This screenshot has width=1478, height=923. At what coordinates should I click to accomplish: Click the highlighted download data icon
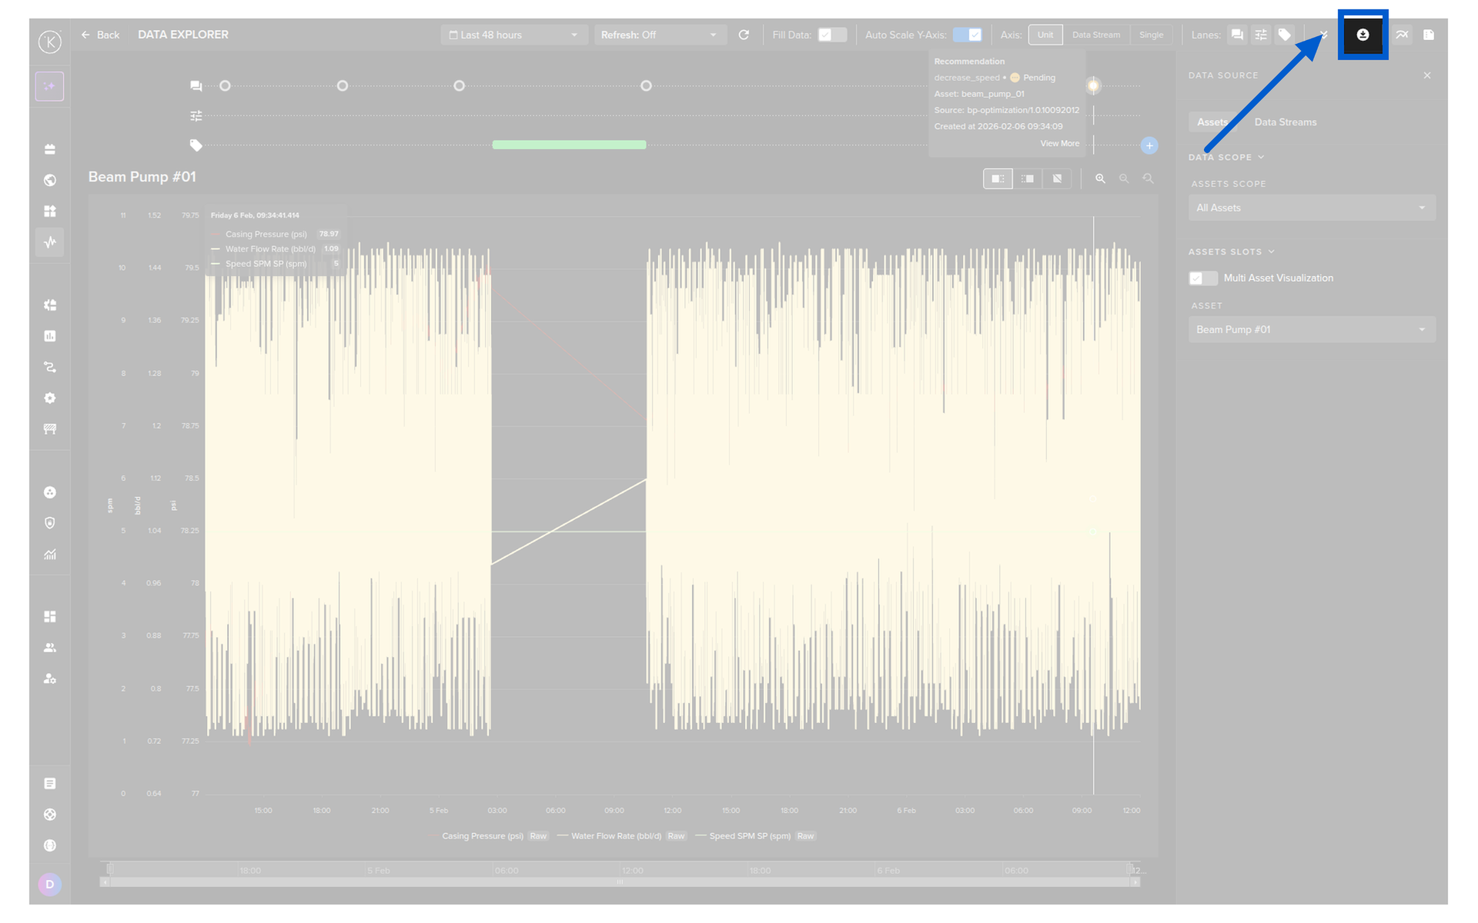coord(1362,35)
